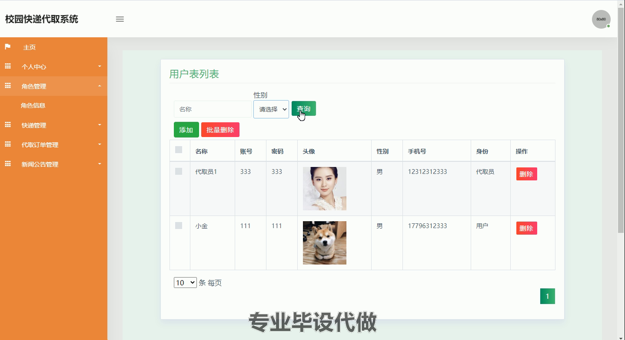Image resolution: width=625 pixels, height=340 pixels.
Task: Open the 性别 请选择 dropdown
Action: (271, 109)
